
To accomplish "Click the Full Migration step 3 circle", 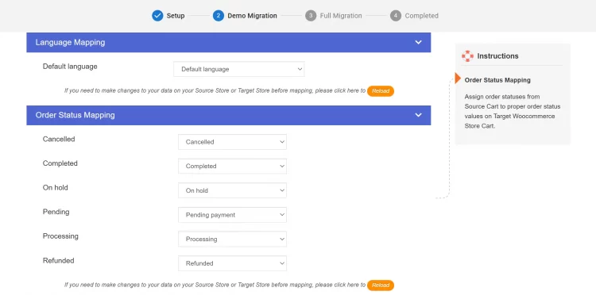I will 311,16.
